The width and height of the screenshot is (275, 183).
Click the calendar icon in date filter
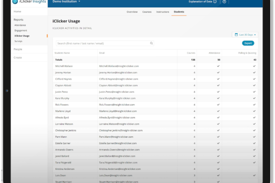pos(236,35)
